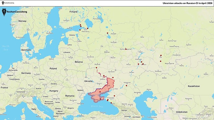Click the 'Penza' city label
This screenshot has width=214, height=120.
point(128,65)
